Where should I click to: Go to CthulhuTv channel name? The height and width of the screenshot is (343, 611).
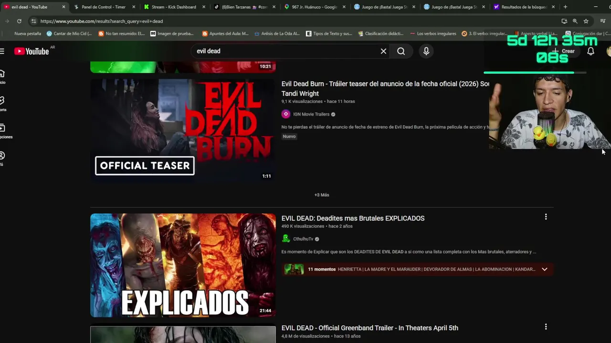pos(303,239)
